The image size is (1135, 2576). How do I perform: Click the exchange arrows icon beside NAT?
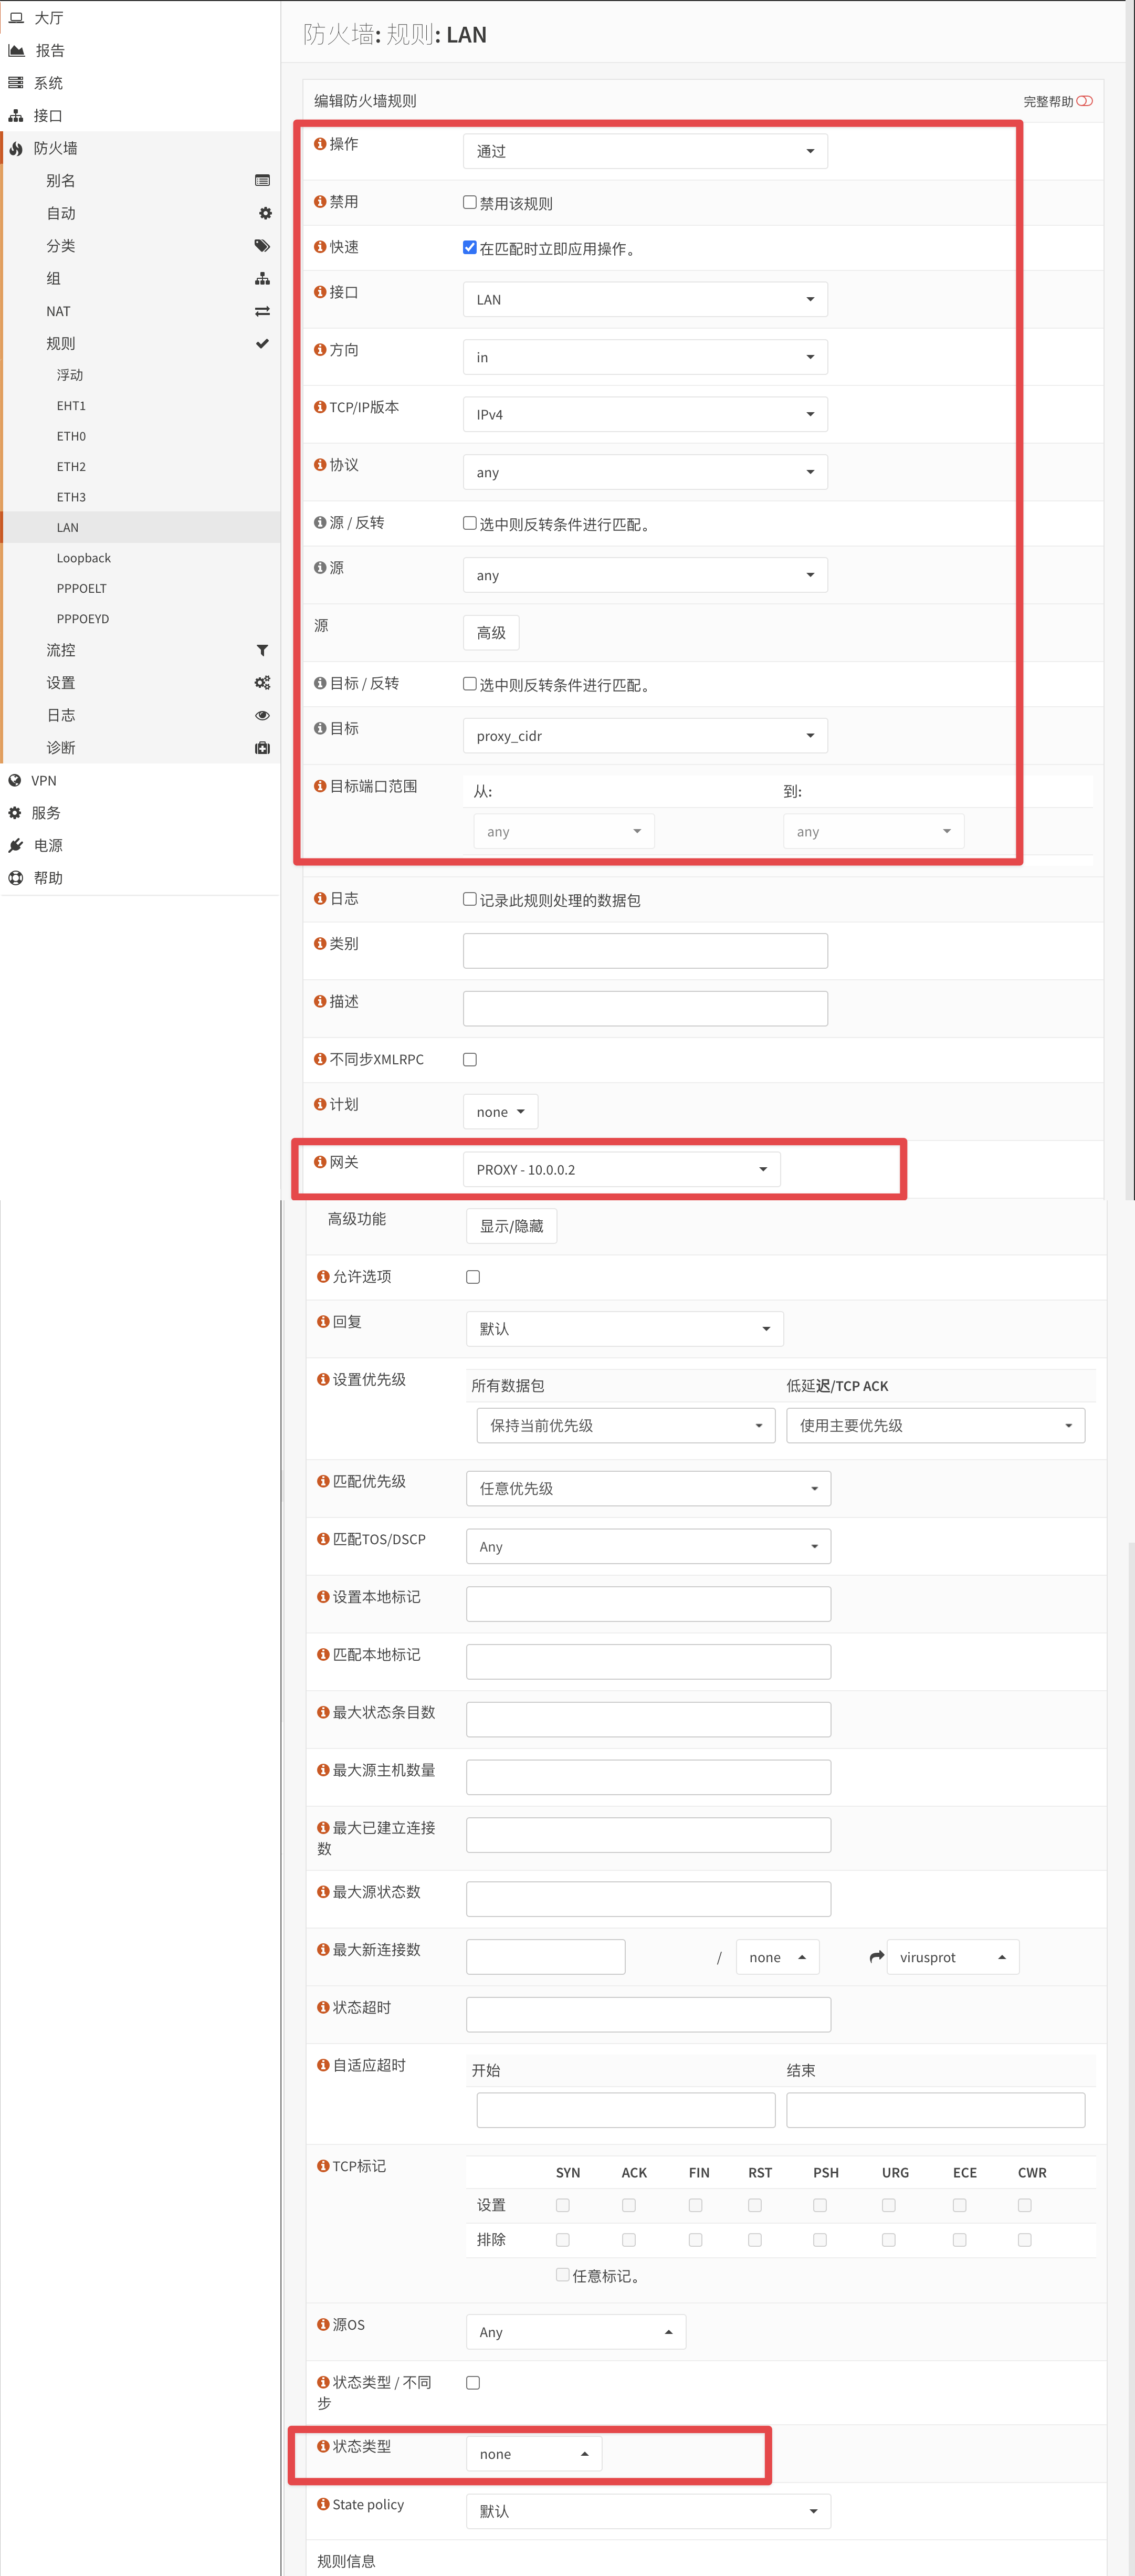[262, 311]
